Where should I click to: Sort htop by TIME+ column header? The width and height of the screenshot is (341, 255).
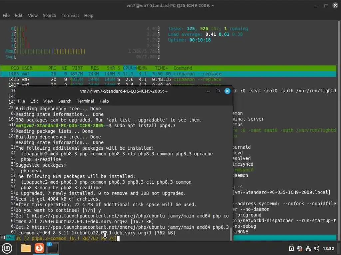tap(161, 68)
